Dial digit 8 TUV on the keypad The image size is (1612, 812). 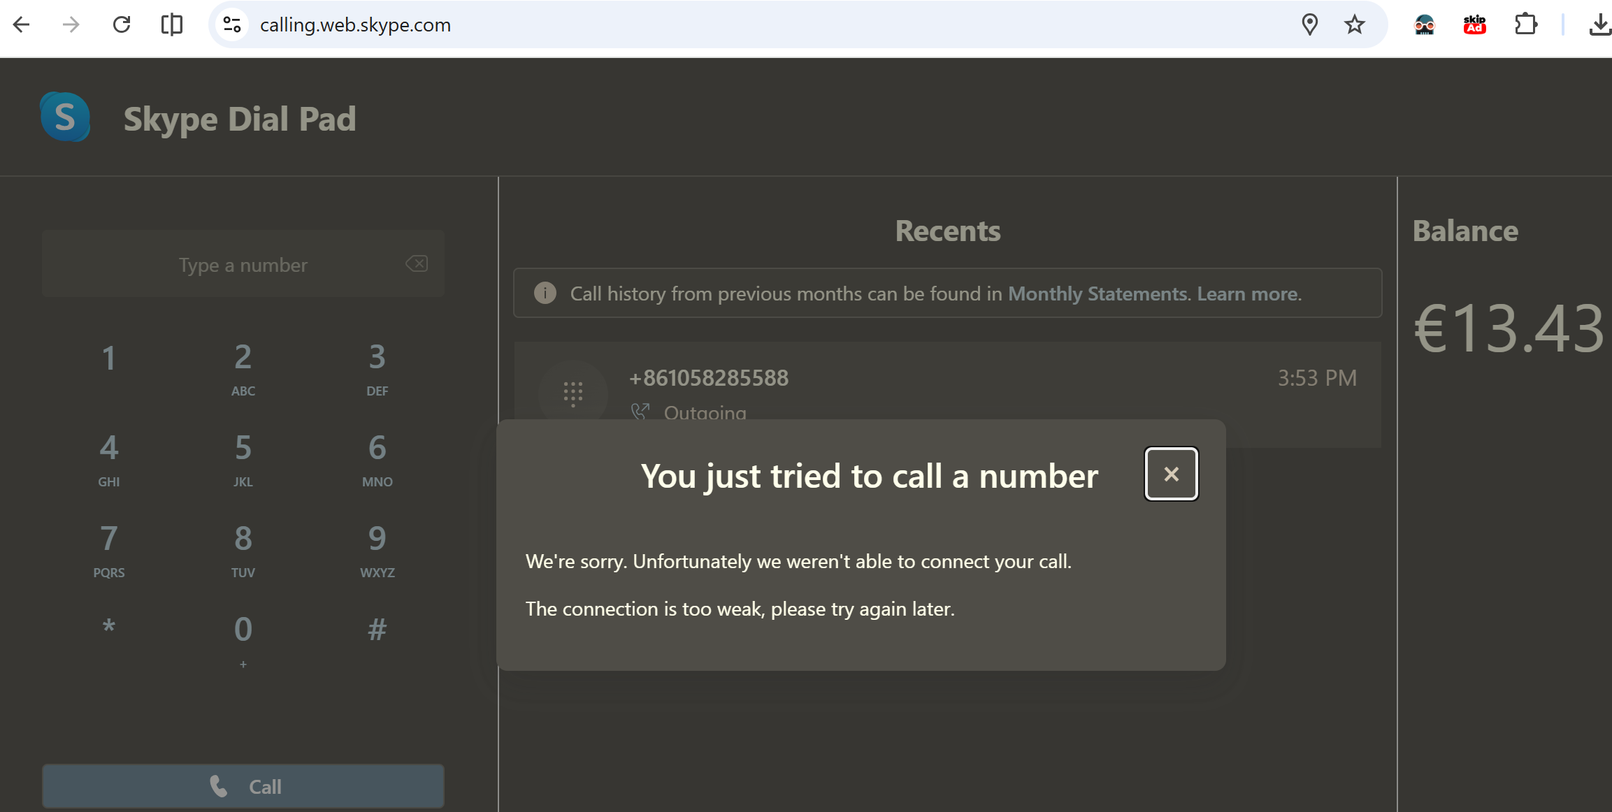(243, 550)
